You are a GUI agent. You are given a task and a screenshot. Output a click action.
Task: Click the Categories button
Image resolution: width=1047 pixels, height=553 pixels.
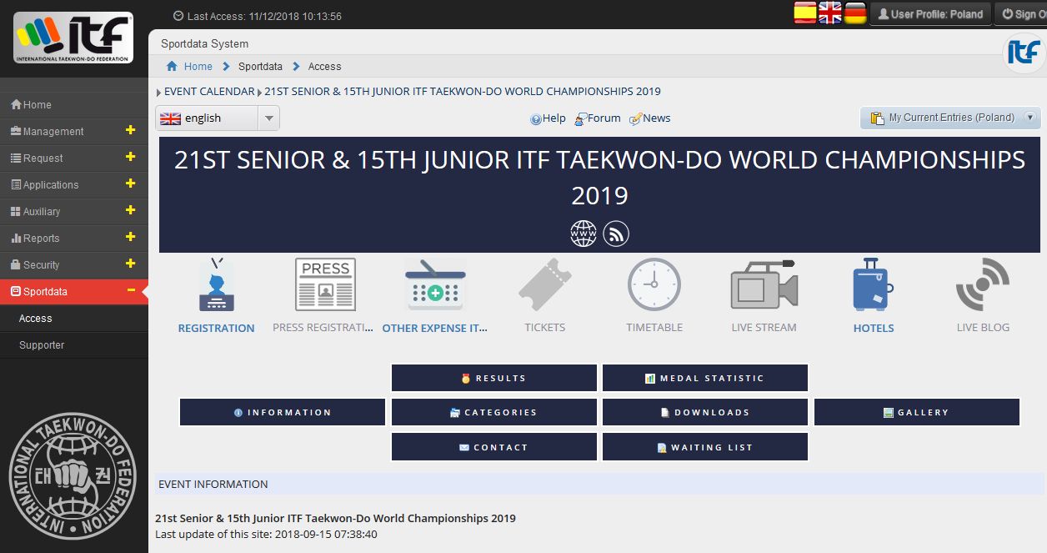pos(494,412)
